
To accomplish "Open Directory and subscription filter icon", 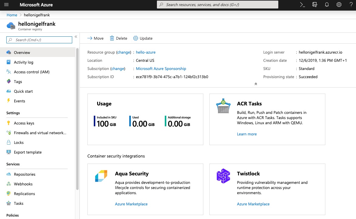I will click(x=314, y=5).
